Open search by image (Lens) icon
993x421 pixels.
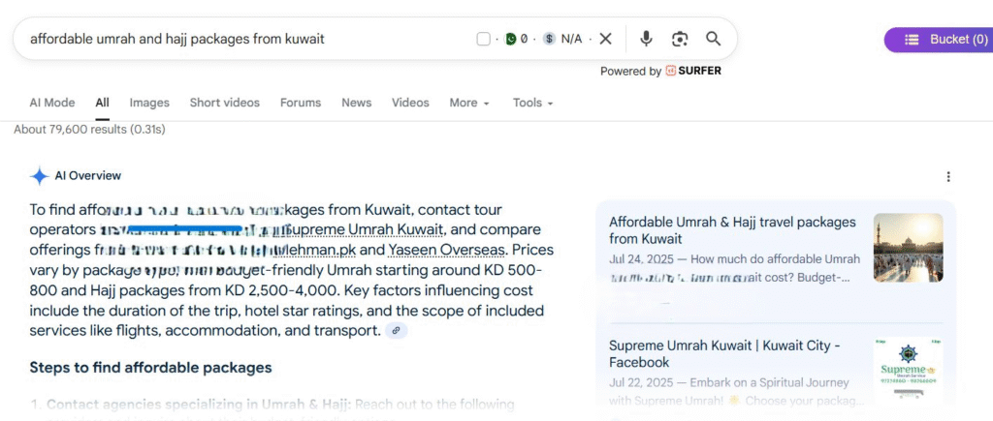[x=680, y=39]
